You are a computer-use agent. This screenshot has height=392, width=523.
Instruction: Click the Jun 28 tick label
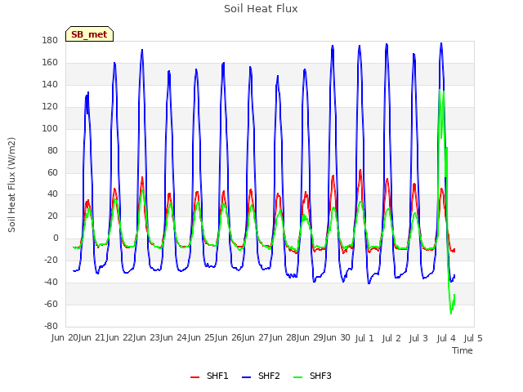(283, 338)
